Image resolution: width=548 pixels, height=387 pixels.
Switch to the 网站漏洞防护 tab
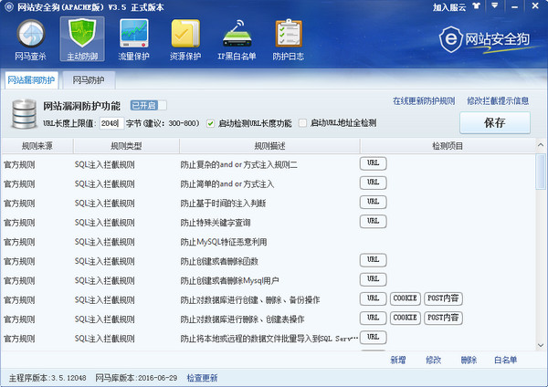[31, 80]
